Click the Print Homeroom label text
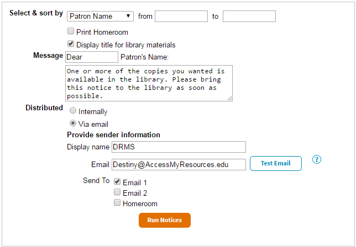 (x=102, y=32)
